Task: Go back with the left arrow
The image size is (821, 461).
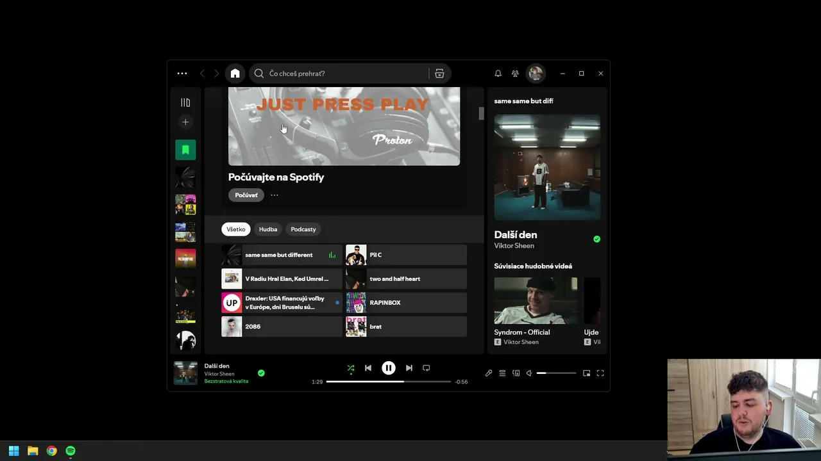Action: coord(202,74)
